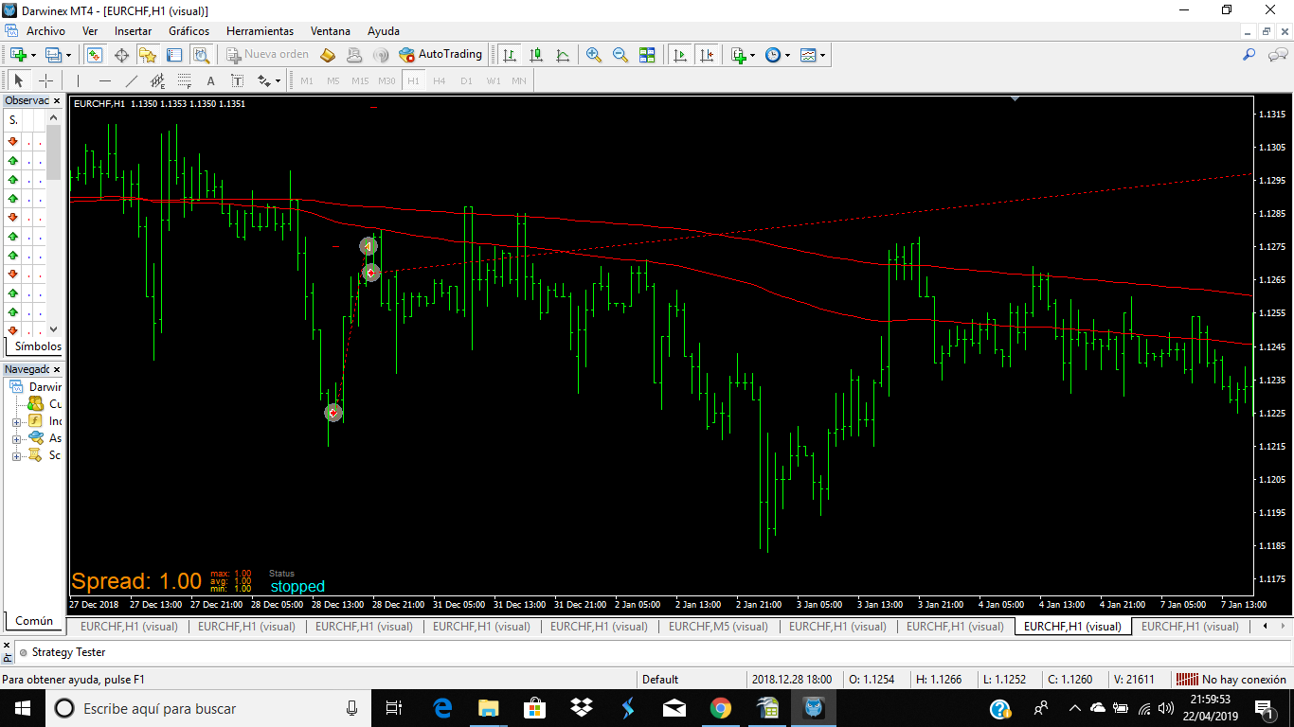Image resolution: width=1294 pixels, height=727 pixels.
Task: Toggle the Strategy Tester toolbar icon
Action: 201,55
